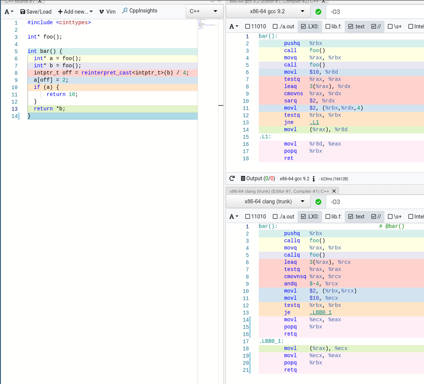This screenshot has height=384, width=424.
Task: Enable Vim mode in the editor
Action: pyautogui.click(x=107, y=11)
